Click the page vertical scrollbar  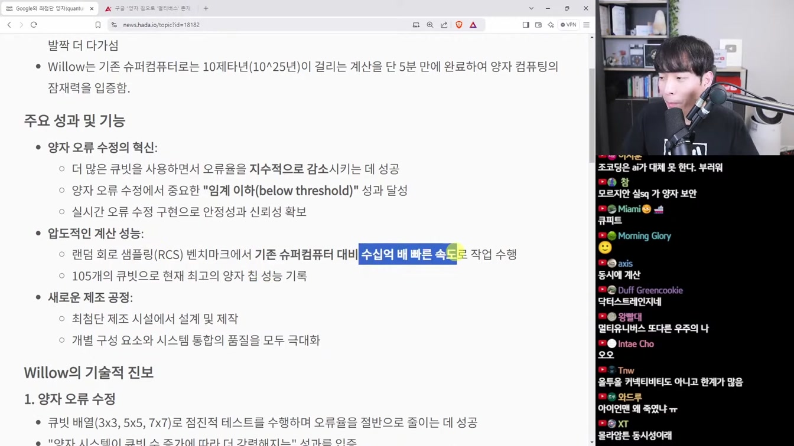point(592,115)
